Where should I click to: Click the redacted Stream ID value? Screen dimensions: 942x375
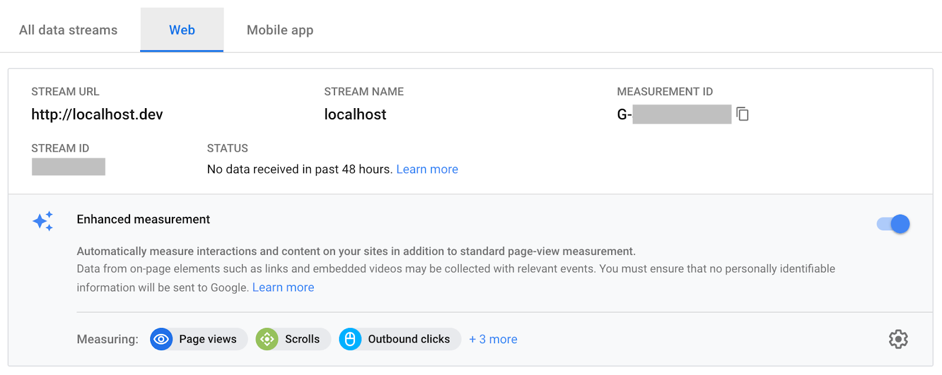click(x=68, y=167)
